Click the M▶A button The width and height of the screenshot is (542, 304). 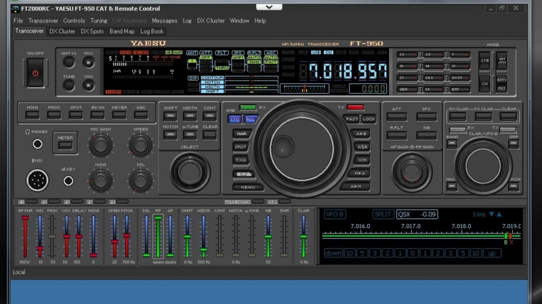click(360, 173)
